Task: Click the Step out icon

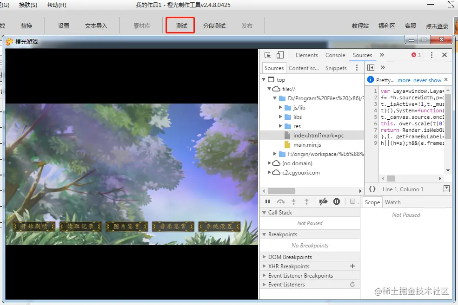Action: [x=306, y=201]
